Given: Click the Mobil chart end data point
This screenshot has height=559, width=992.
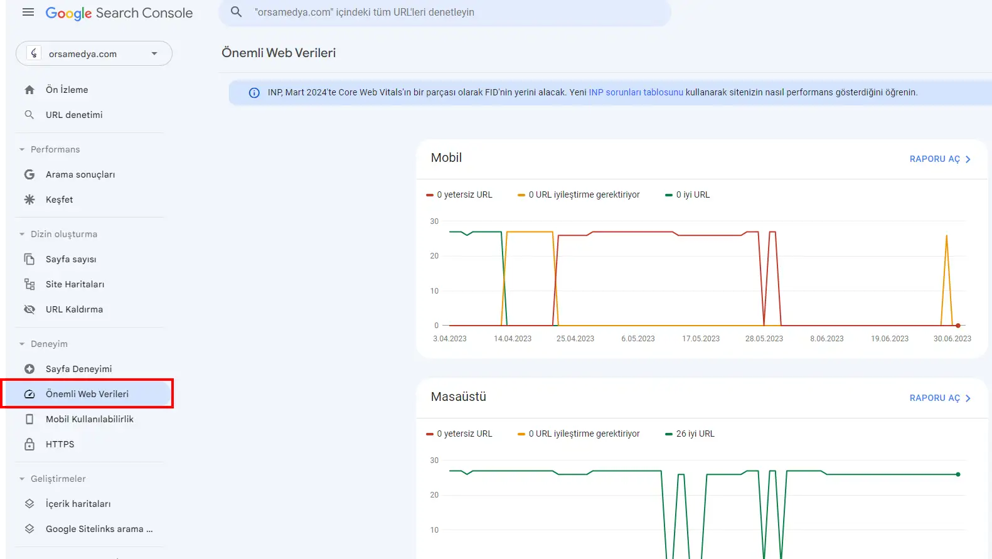Looking at the screenshot, I should coord(958,326).
